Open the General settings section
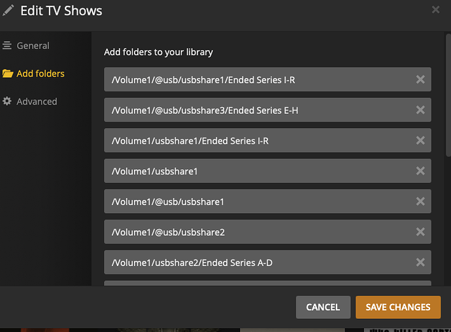 [x=33, y=46]
